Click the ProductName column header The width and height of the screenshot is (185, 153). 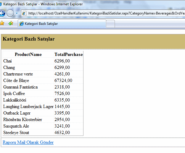tap(28, 54)
